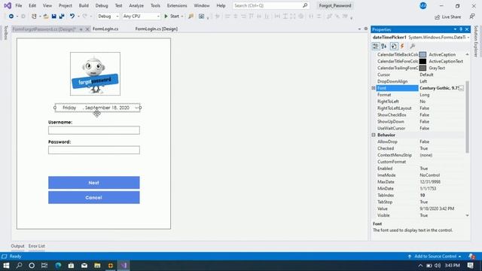Expand the Font property node

pos(374,88)
